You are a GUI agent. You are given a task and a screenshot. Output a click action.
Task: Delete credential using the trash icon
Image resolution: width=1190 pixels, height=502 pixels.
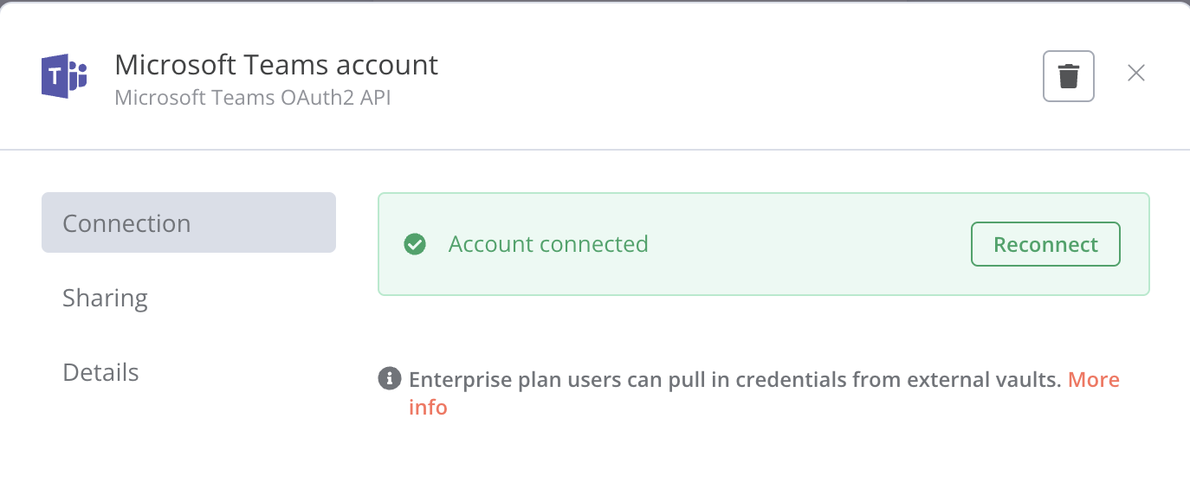1069,76
